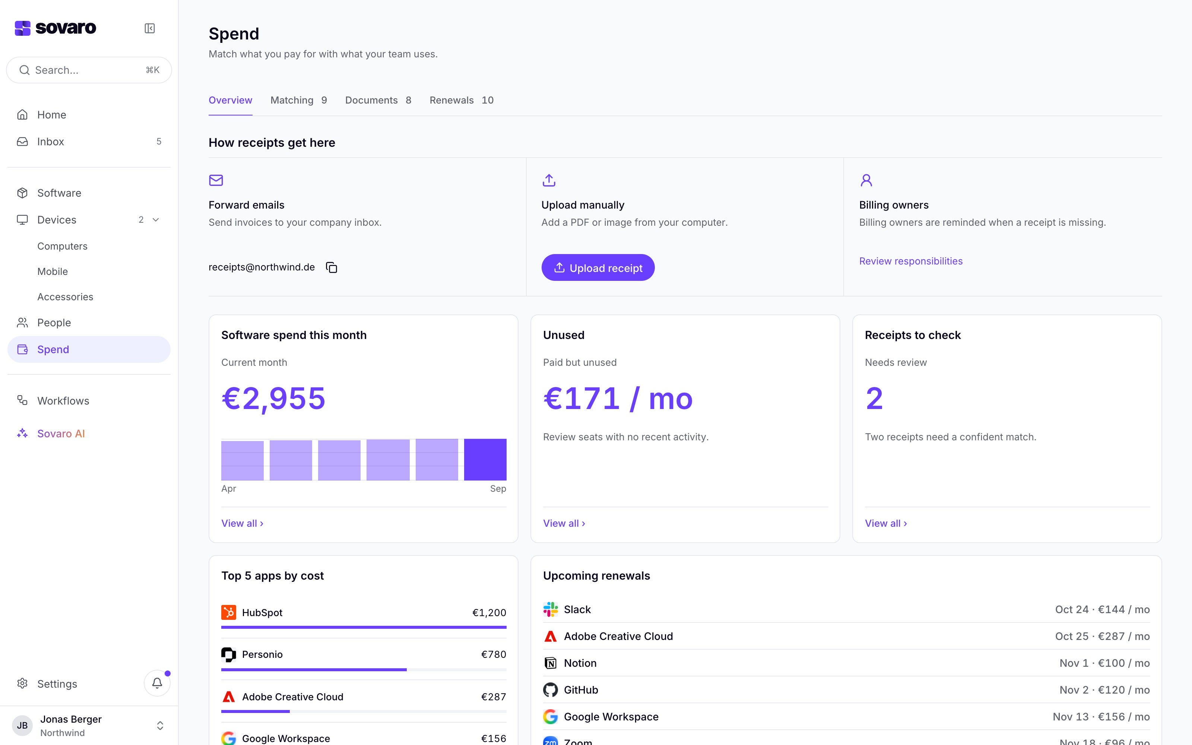The width and height of the screenshot is (1192, 745).
Task: Open the Jonas Berger account switcher
Action: 89,725
